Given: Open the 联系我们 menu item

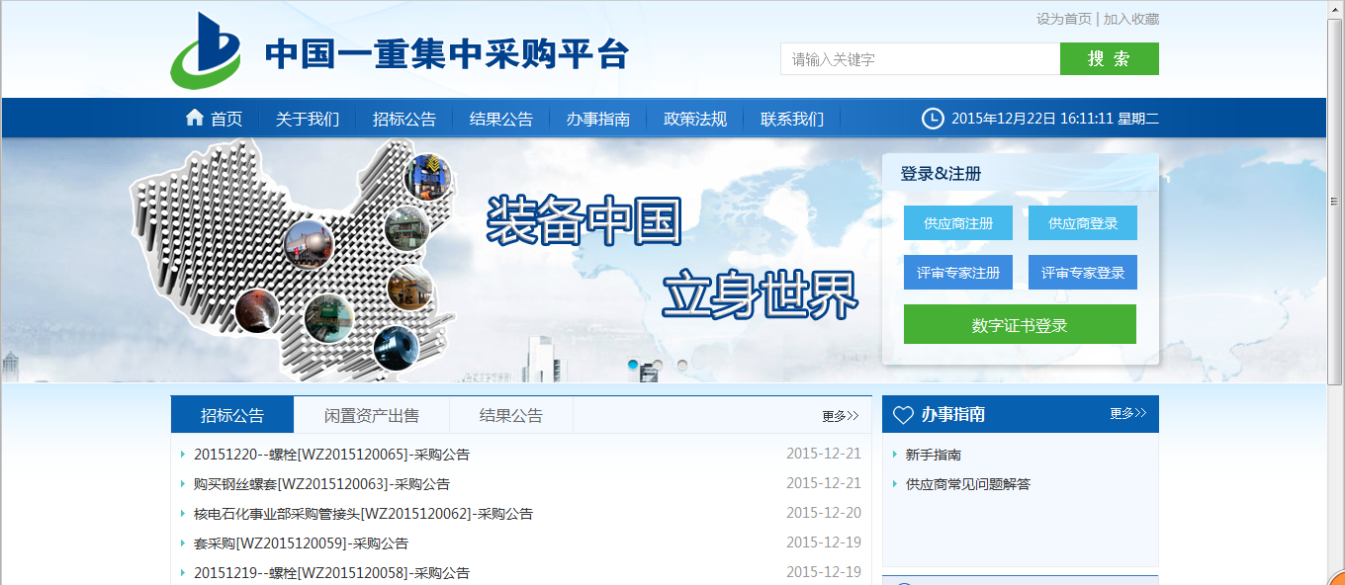Looking at the screenshot, I should point(790,118).
